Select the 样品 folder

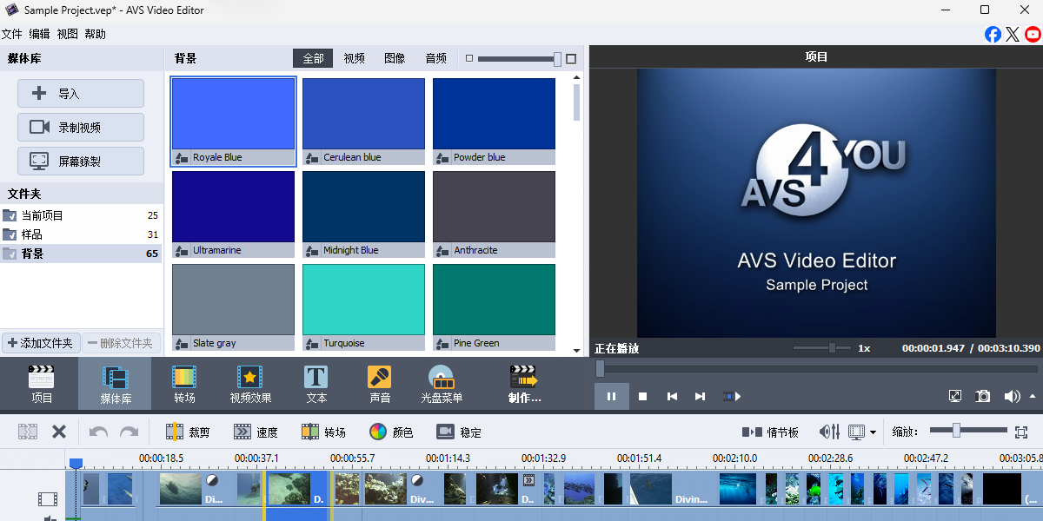pyautogui.click(x=81, y=234)
